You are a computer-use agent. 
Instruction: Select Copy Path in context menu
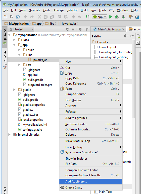tap(91, 78)
